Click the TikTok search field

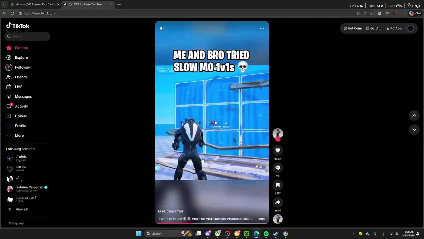[x=27, y=36]
